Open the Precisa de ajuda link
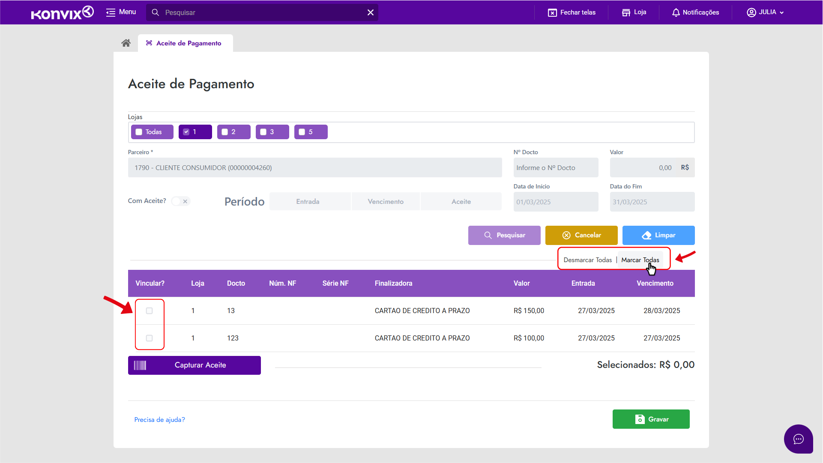The image size is (823, 463). [x=159, y=419]
